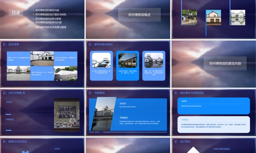Open the 苏州博物馆的展览内容 table of contents entry
Viewport: 256px width, 153px height.
(x=47, y=10)
